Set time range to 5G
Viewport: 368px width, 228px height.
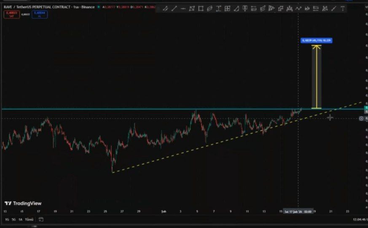click(13, 219)
